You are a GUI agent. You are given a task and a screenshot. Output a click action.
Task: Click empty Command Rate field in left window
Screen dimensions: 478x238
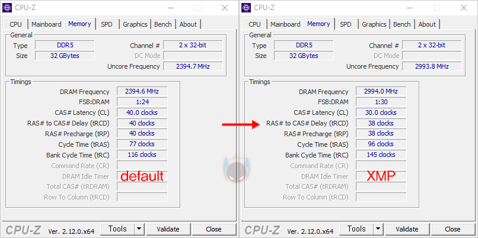[x=142, y=165]
